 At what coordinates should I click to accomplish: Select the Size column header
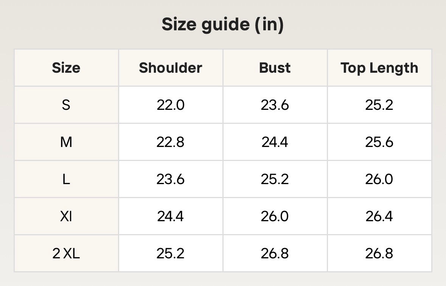pyautogui.click(x=66, y=68)
